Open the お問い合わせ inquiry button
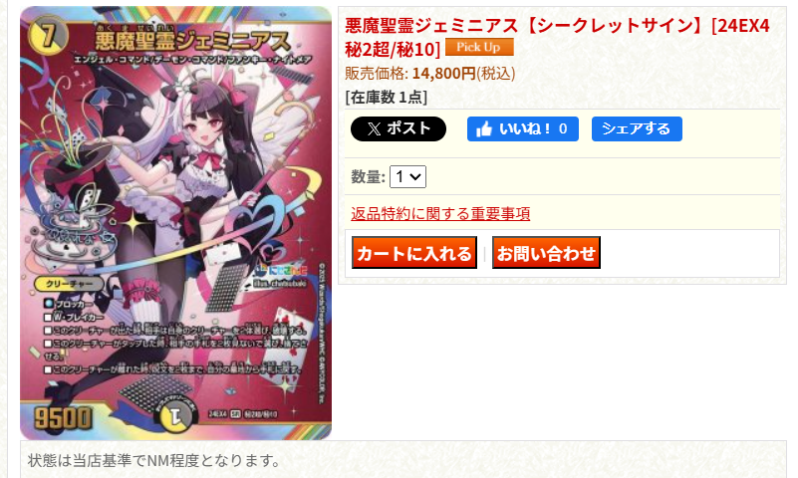 coord(546,253)
